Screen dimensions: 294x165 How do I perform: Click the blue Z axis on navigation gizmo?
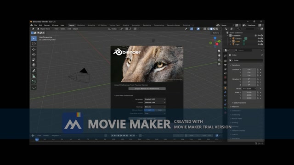(215, 38)
